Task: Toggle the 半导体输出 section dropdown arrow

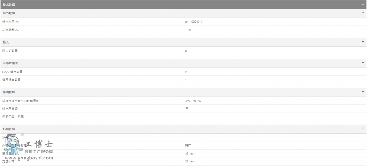Action: (363, 63)
